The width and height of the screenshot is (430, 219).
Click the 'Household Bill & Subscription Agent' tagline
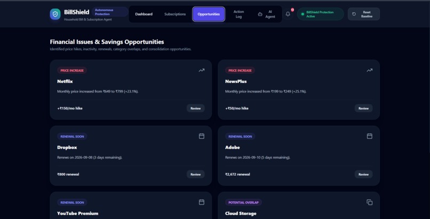point(87,19)
